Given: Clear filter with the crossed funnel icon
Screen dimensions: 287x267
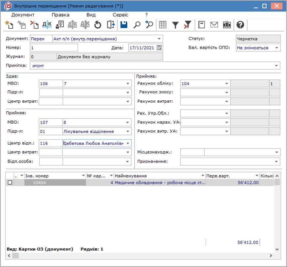Looking at the screenshot, I should click(x=188, y=25).
